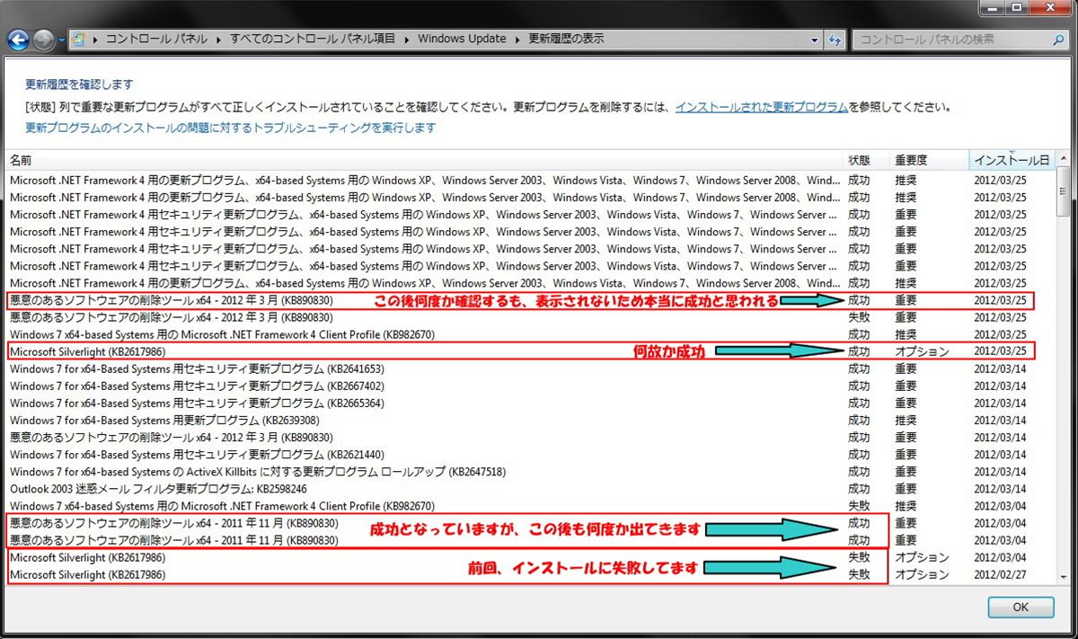This screenshot has width=1078, height=639.
Task: Click the 2012/02/27 install date cell
Action: (1001, 574)
